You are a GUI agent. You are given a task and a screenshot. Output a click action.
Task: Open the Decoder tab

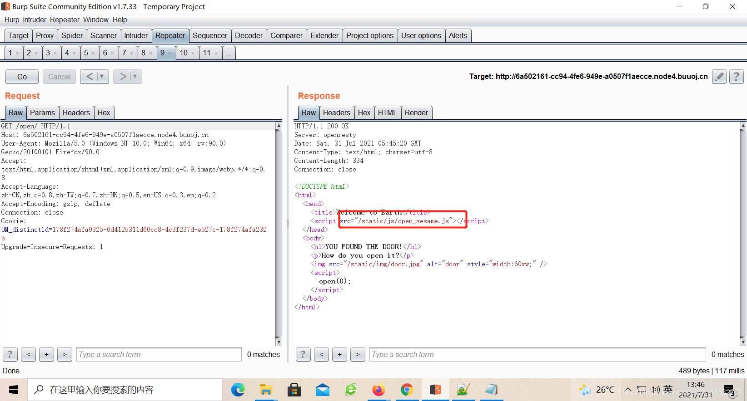249,35
